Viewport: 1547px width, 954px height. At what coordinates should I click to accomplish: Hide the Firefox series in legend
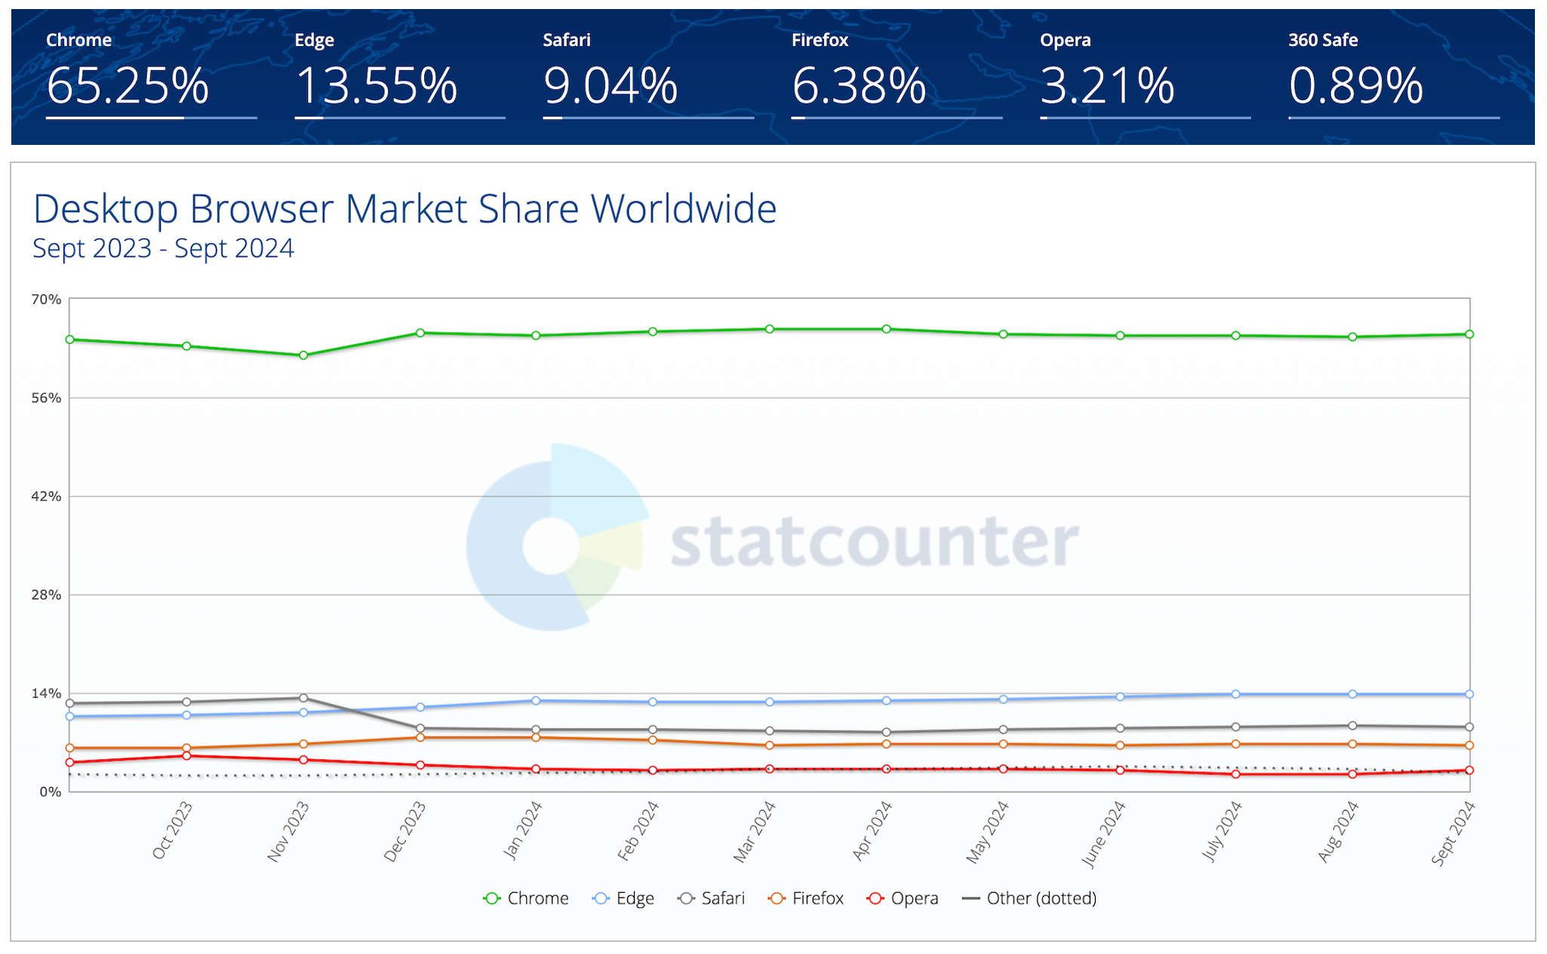tap(806, 898)
